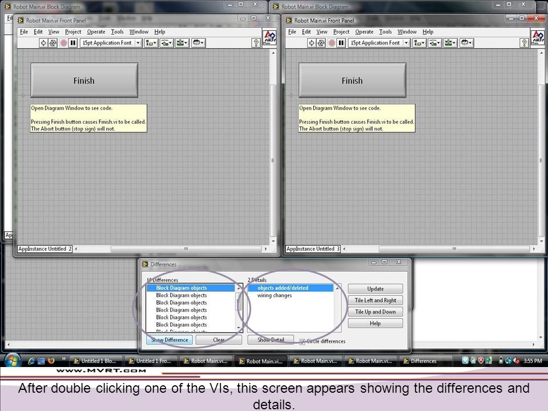Open Align Objects menu in right Front Panel
This screenshot has width=548, height=411.
419,43
